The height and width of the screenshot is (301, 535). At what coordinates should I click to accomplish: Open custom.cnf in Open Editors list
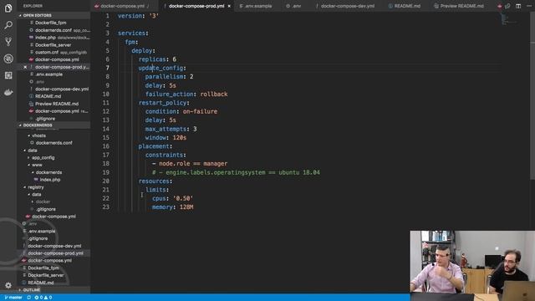[47, 52]
